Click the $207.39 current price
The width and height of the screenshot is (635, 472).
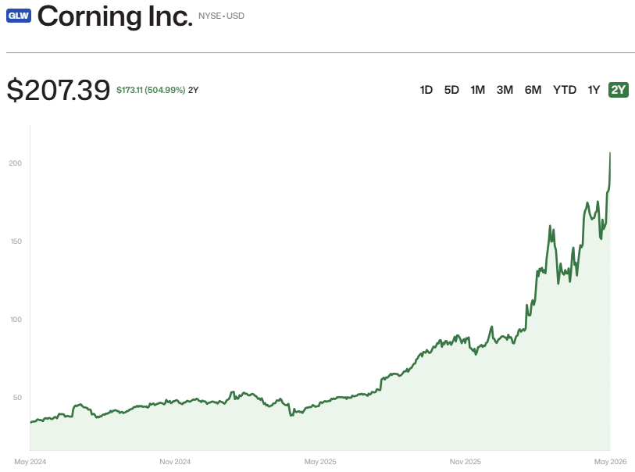(x=59, y=90)
